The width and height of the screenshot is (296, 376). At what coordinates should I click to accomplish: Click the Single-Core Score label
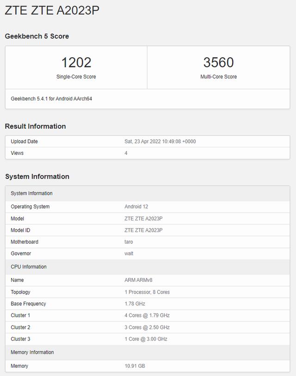pos(76,77)
